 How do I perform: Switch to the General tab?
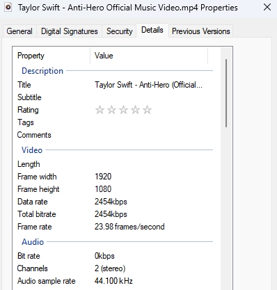coord(19,31)
